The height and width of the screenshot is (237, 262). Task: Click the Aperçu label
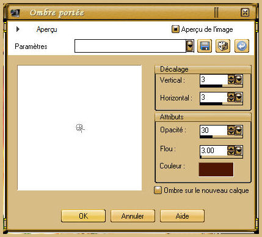tap(47, 29)
